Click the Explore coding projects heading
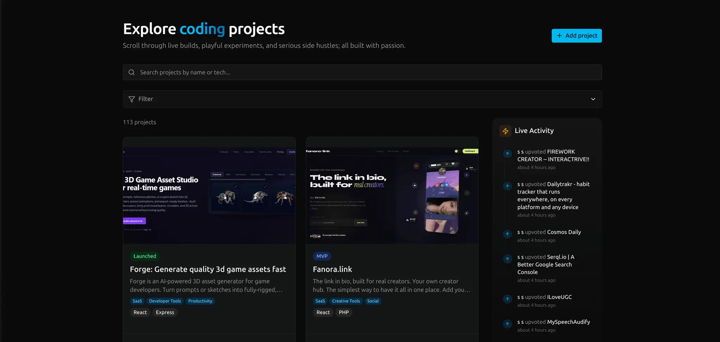The width and height of the screenshot is (720, 342). click(204, 29)
